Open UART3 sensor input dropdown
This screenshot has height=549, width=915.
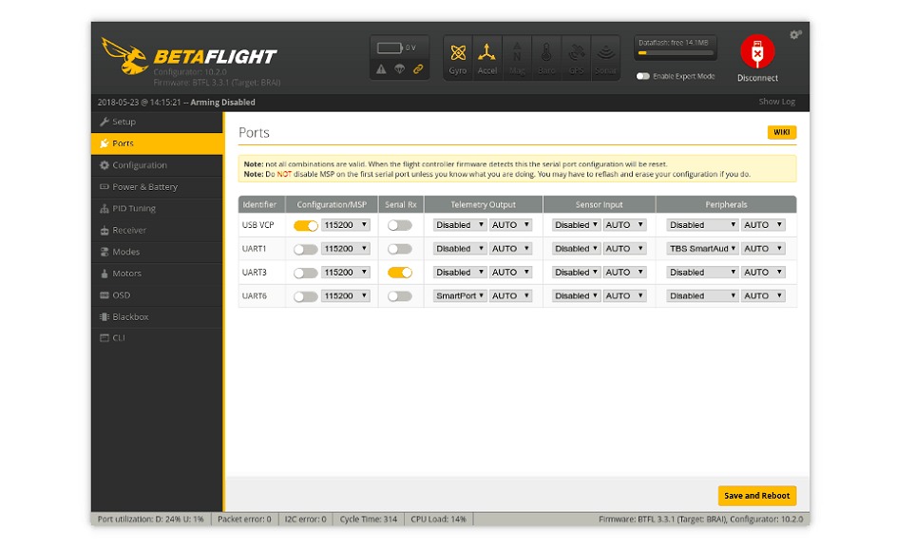pos(576,273)
